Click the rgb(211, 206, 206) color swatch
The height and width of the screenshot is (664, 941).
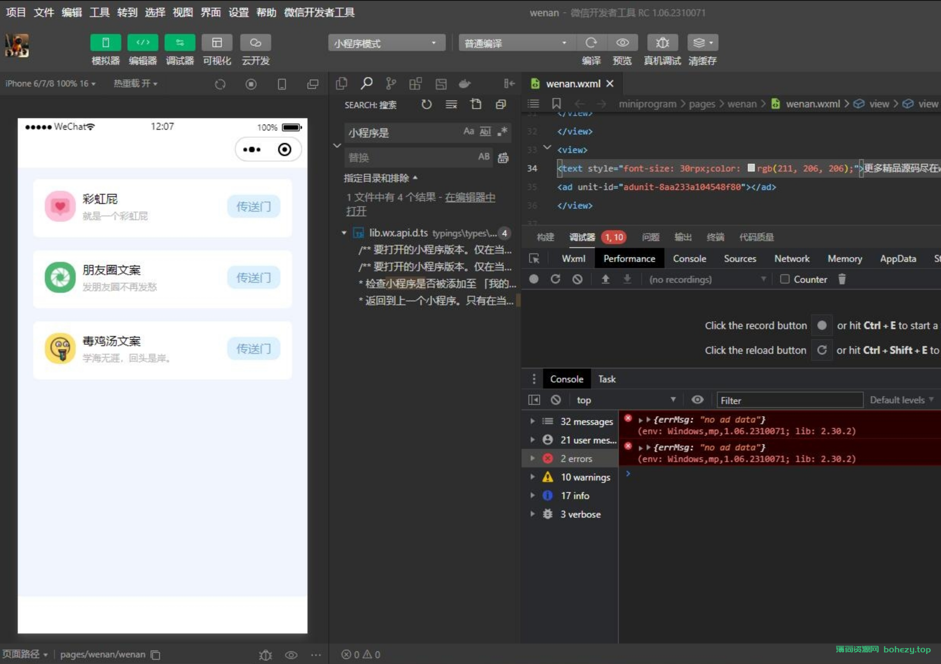pos(751,168)
